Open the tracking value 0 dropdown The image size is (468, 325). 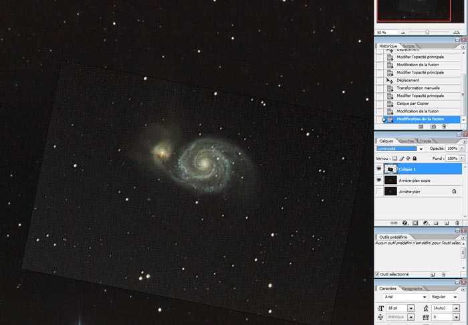[457, 317]
